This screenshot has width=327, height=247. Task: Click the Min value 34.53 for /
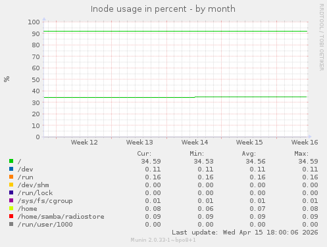203,162
